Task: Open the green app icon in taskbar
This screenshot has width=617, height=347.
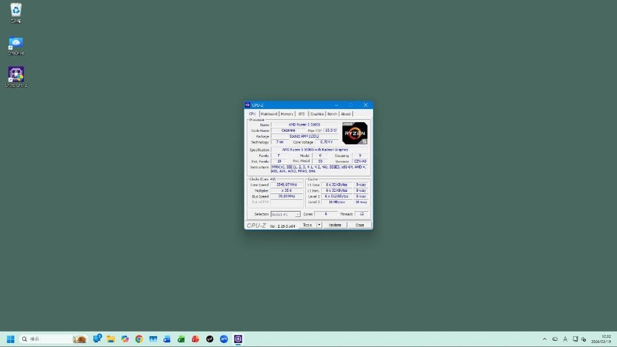Action: [x=181, y=339]
